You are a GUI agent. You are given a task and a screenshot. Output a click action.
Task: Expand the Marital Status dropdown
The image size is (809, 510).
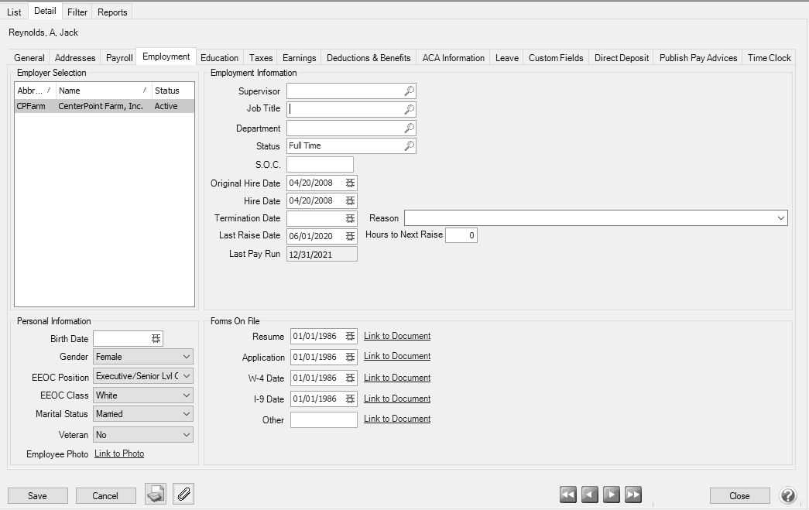185,414
